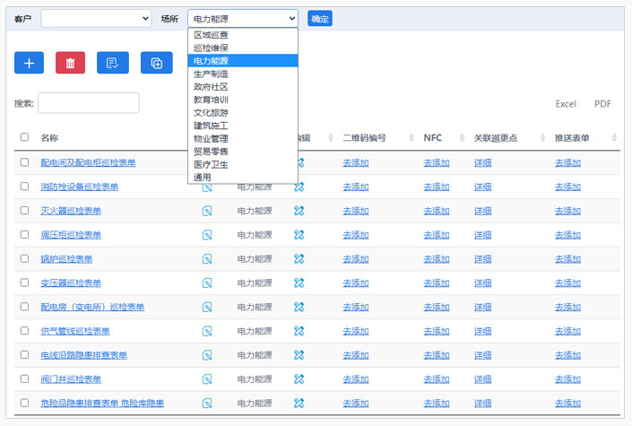Image resolution: width=632 pixels, height=426 pixels.
Task: Click preview icon in 阀门井巡检表单 row
Action: pos(207,379)
